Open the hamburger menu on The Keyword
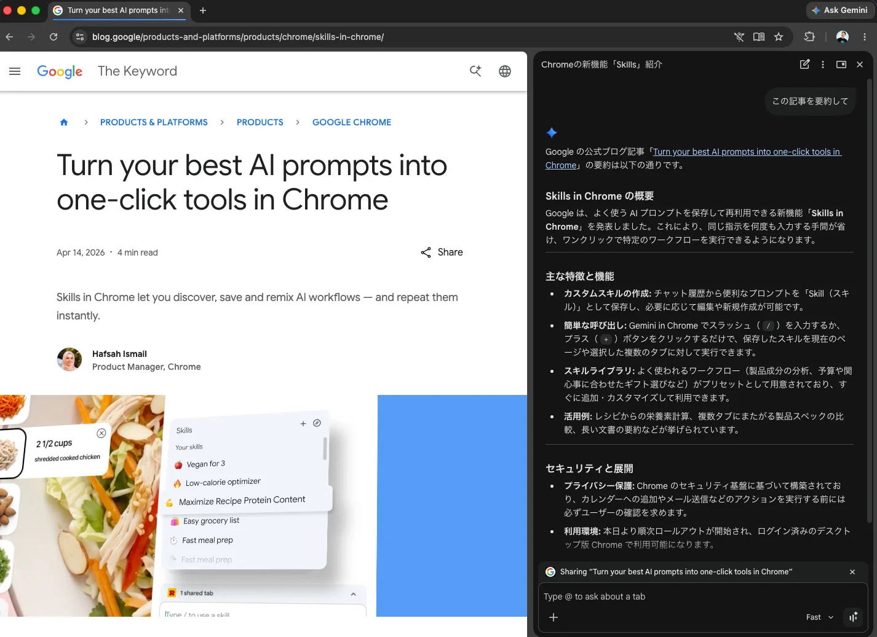877x637 pixels. 15,71
